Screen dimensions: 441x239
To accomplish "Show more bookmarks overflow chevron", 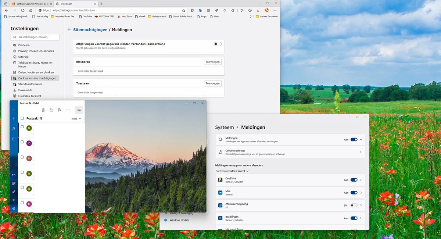I will (251, 17).
